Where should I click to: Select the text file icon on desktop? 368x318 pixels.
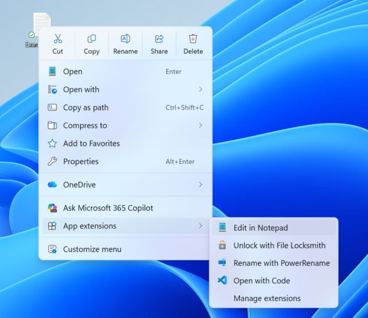42,20
